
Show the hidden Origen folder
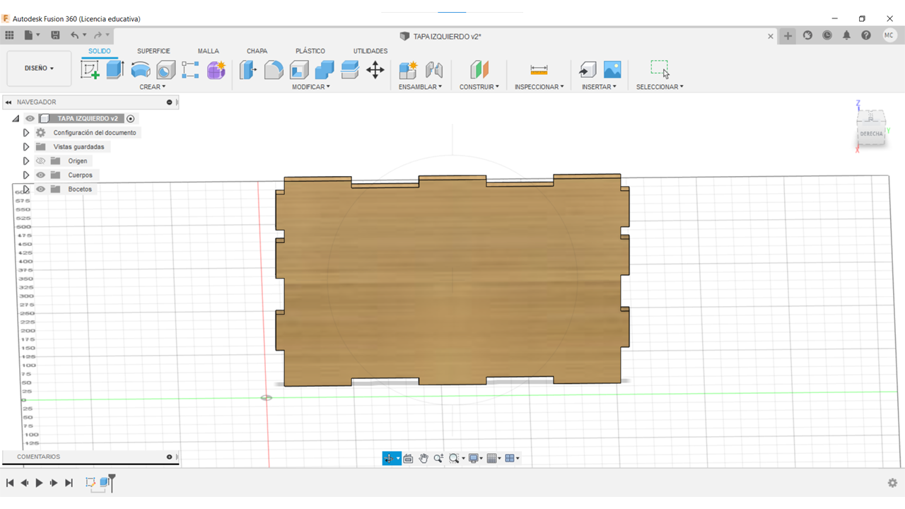click(41, 161)
